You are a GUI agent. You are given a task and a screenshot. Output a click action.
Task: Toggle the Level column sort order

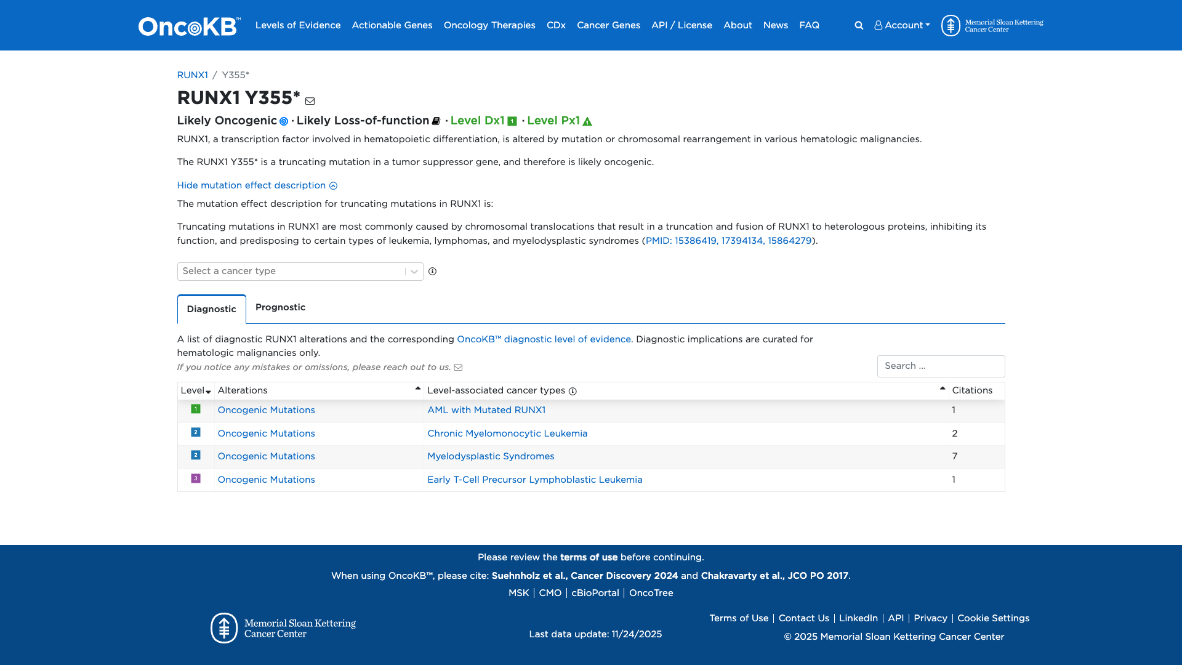tap(208, 392)
